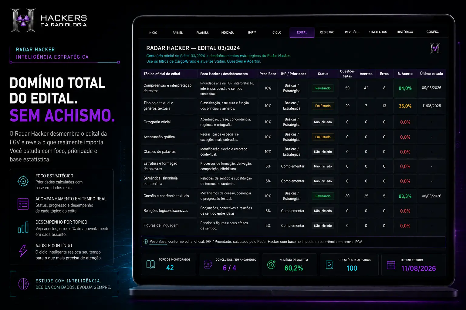
Task: Select the topic 'Acentuação gráfica'
Action: pos(159,137)
